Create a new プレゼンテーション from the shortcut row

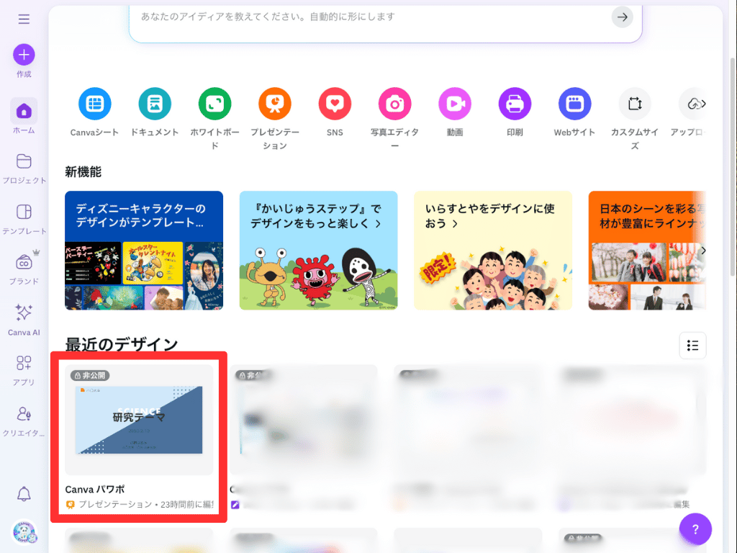275,119
